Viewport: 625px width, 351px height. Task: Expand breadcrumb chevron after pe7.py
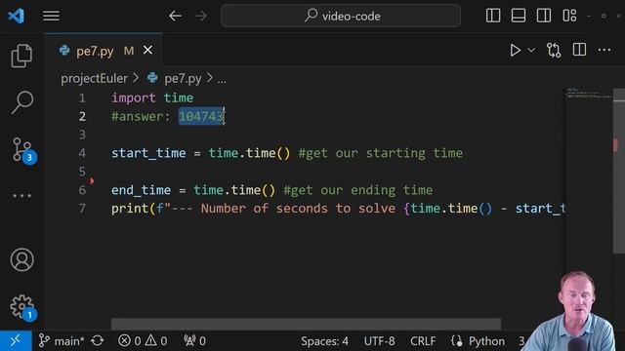[x=210, y=78]
